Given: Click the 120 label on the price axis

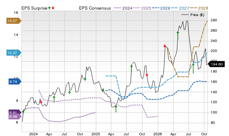Looking at the screenshot, I should pos(214,102).
